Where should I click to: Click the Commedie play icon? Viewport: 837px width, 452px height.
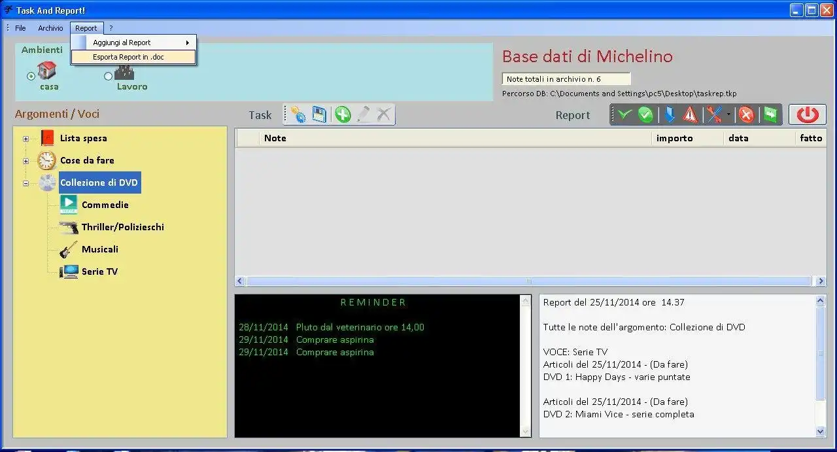tap(69, 205)
